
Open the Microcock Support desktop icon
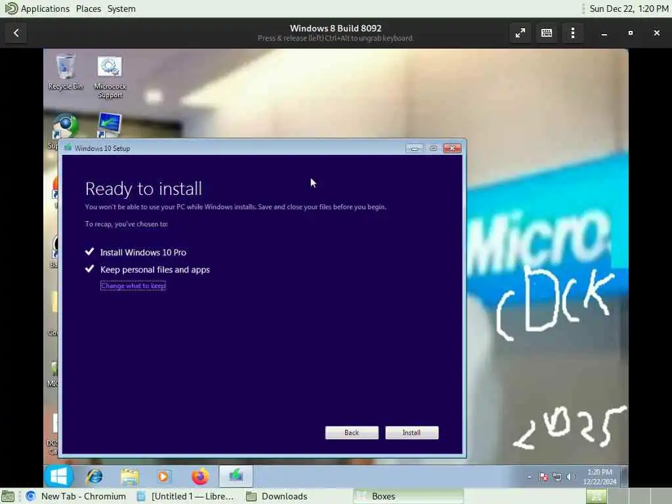110,77
